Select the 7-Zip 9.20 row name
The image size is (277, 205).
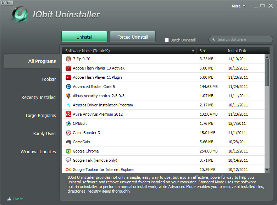[x=82, y=59]
